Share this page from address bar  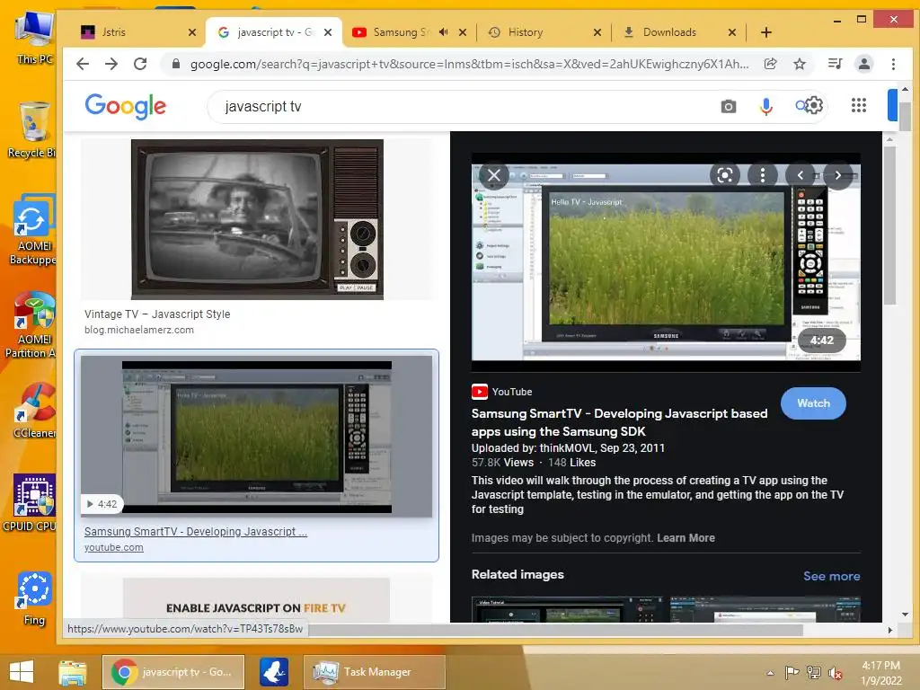coord(770,64)
